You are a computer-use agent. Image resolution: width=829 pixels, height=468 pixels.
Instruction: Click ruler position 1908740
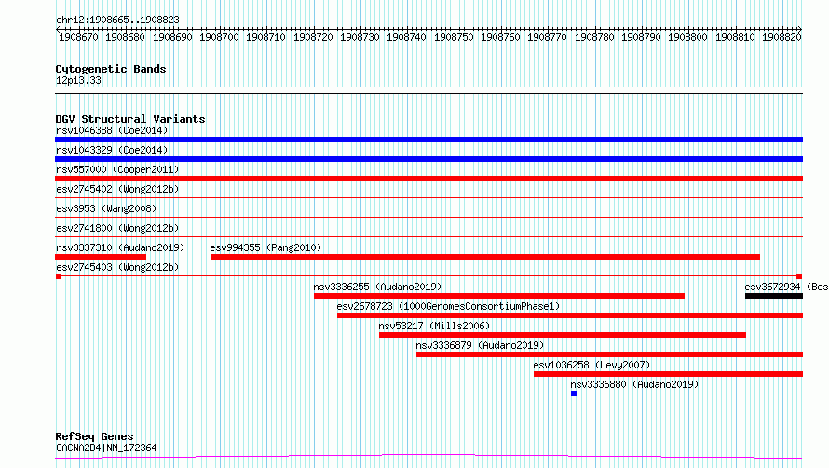(x=406, y=37)
